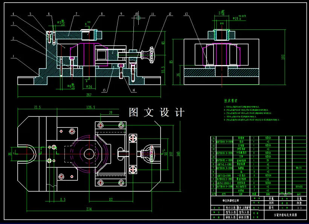Select part callout number 8 leader label

(x=102, y=14)
